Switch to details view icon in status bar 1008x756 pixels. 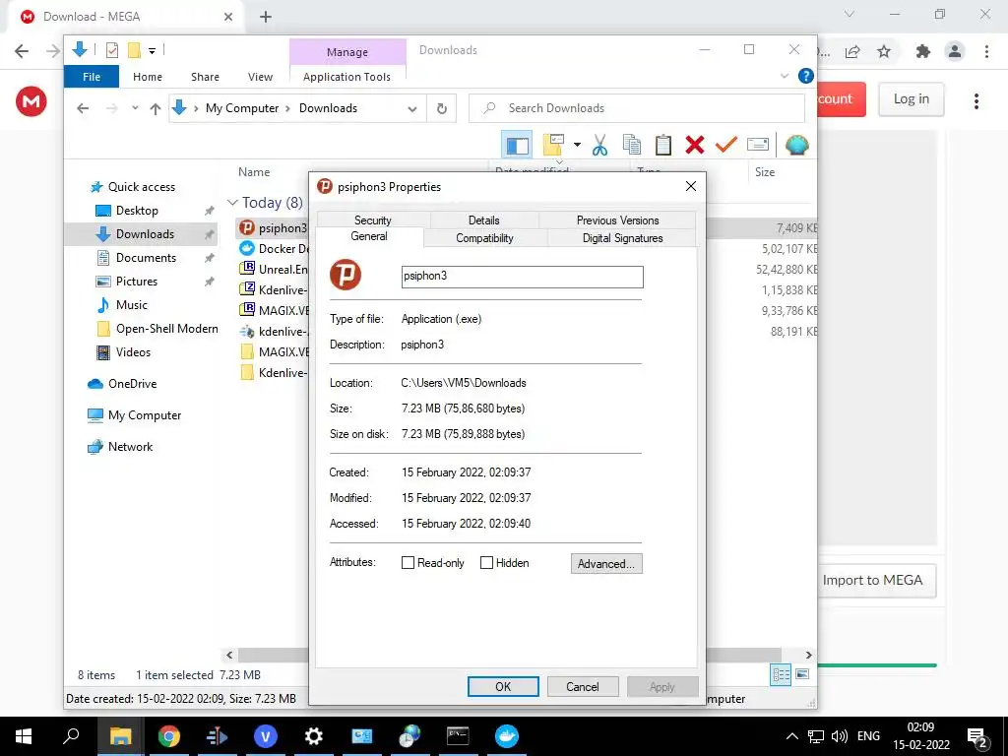(781, 674)
